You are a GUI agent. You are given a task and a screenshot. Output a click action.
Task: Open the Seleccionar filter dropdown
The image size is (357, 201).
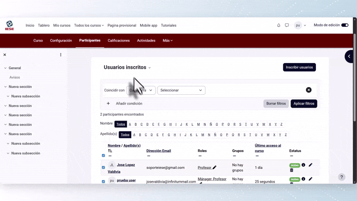coord(181,90)
